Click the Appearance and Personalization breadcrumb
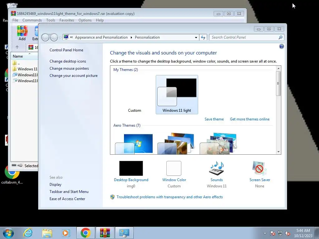319x239 pixels. [101, 37]
